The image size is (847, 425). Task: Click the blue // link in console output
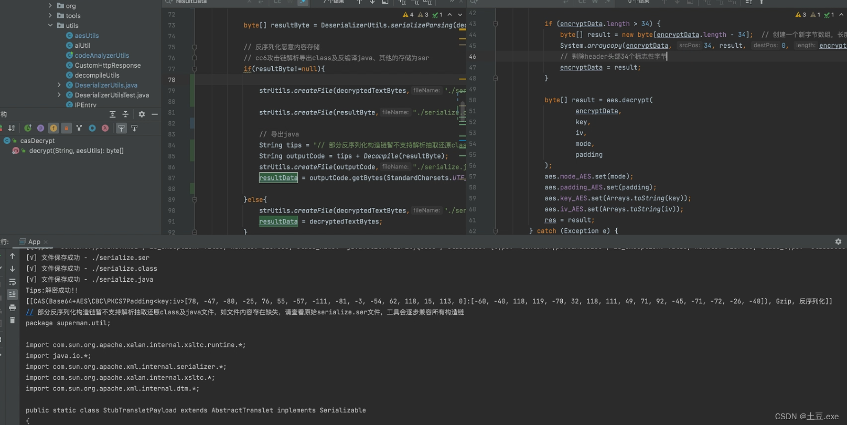click(29, 312)
